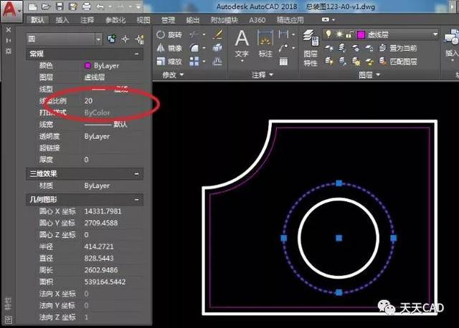Open the 虚线层 layer dropdown list

[x=435, y=34]
